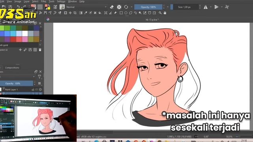Image resolution: width=253 pixels, height=142 pixels.
Task: Select the Multibrush tool
Action: click(x=60, y=13)
